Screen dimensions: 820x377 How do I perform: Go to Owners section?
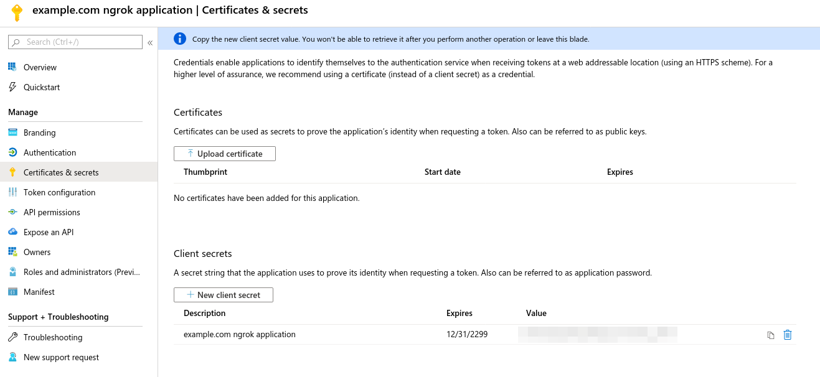pyautogui.click(x=37, y=252)
